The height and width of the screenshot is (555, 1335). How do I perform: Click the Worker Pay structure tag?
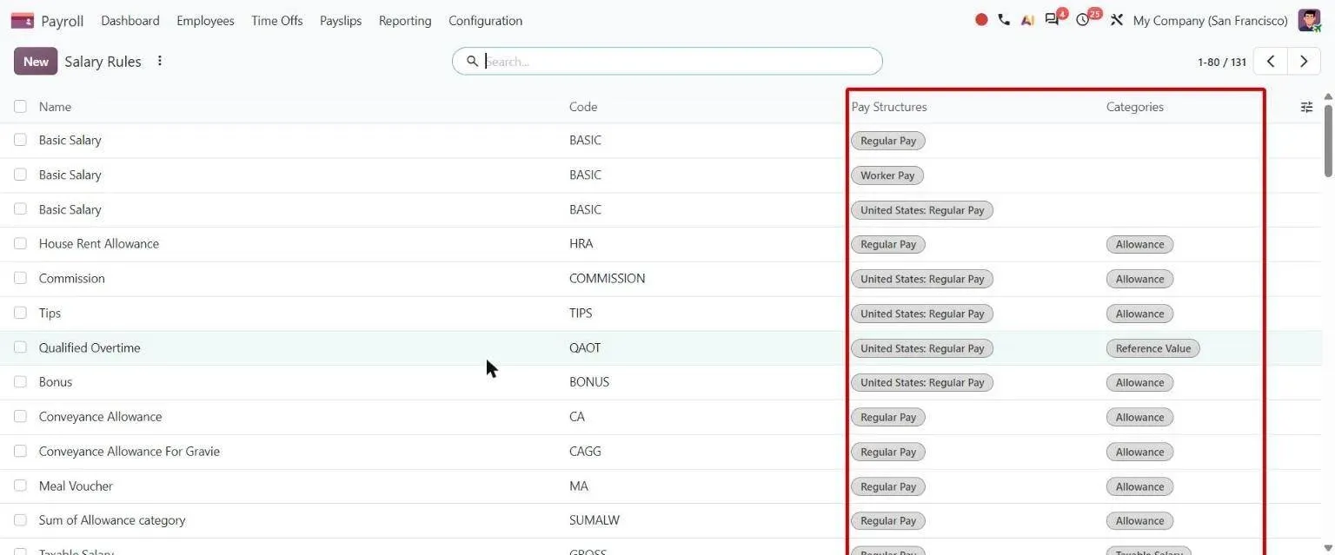coord(887,175)
